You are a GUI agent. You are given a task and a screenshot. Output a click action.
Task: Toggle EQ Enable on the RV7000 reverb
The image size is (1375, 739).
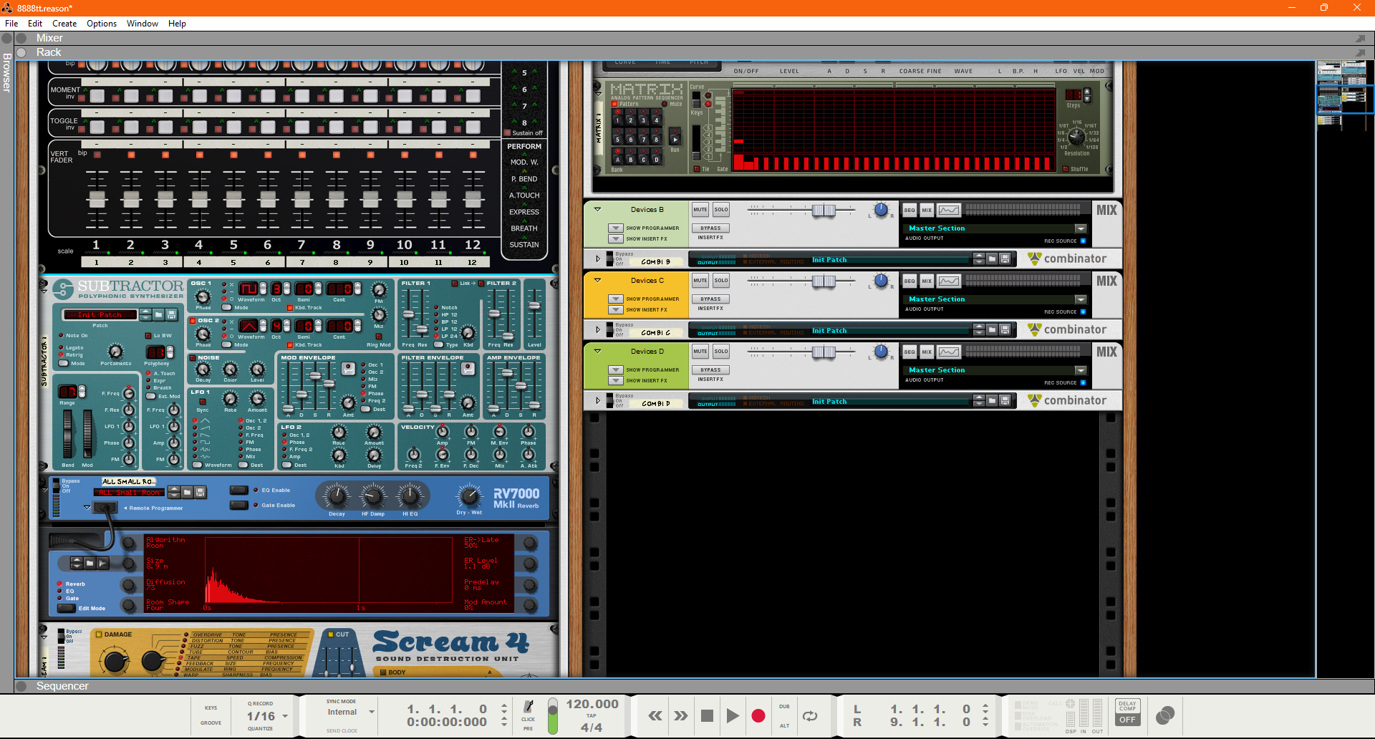tap(238, 490)
